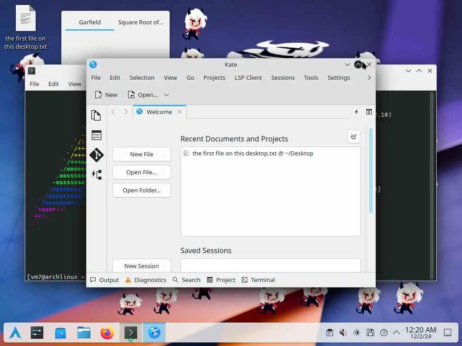Click the Open... toolbar button
Image resolution: width=462 pixels, height=346 pixels.
(x=143, y=95)
